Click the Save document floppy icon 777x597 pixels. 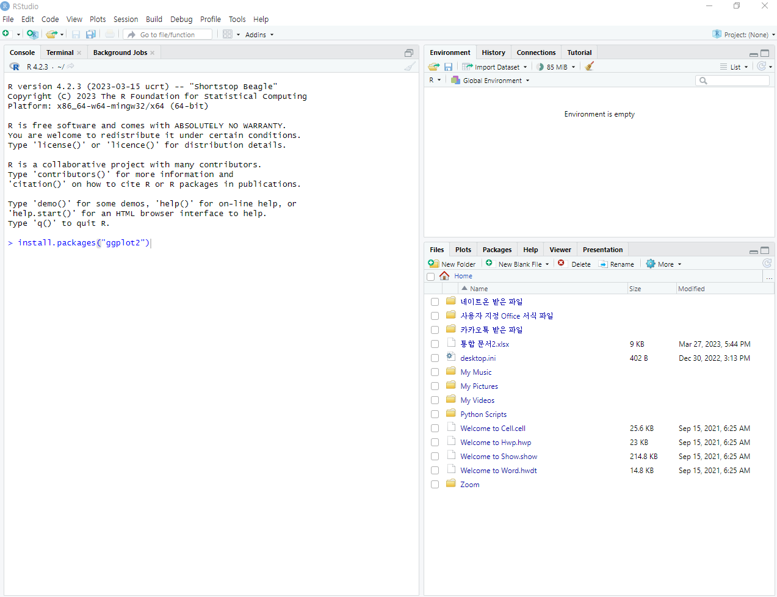(76, 34)
